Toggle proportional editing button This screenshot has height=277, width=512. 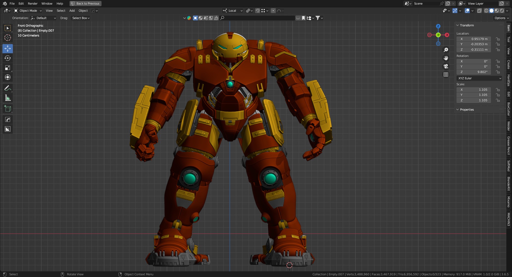click(x=273, y=11)
